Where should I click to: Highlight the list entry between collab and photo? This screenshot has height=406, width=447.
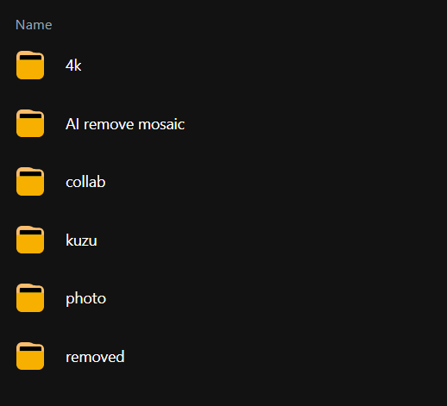(223, 240)
